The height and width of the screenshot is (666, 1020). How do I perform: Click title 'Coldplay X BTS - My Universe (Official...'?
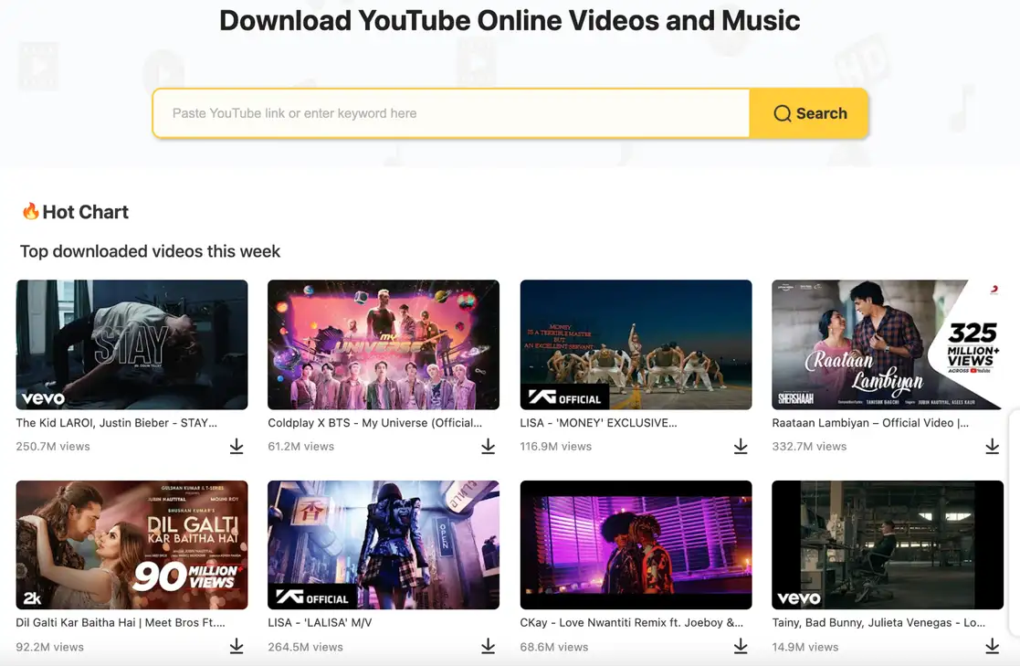[x=375, y=423]
